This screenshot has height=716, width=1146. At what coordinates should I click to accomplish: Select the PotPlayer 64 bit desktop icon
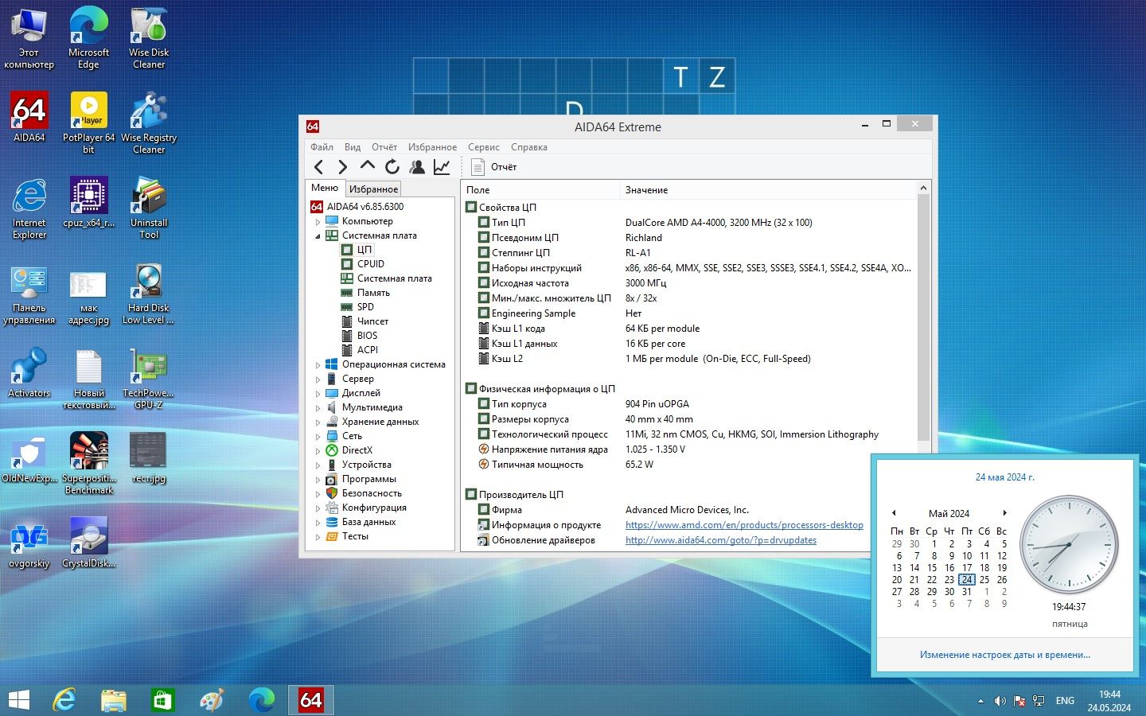pos(88,123)
